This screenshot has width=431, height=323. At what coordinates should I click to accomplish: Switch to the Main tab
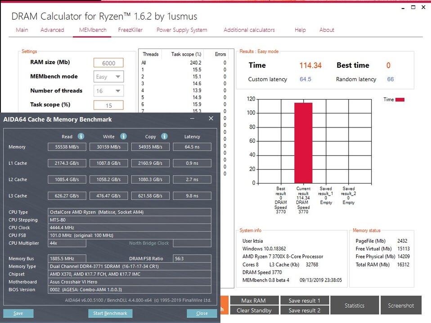point(22,30)
